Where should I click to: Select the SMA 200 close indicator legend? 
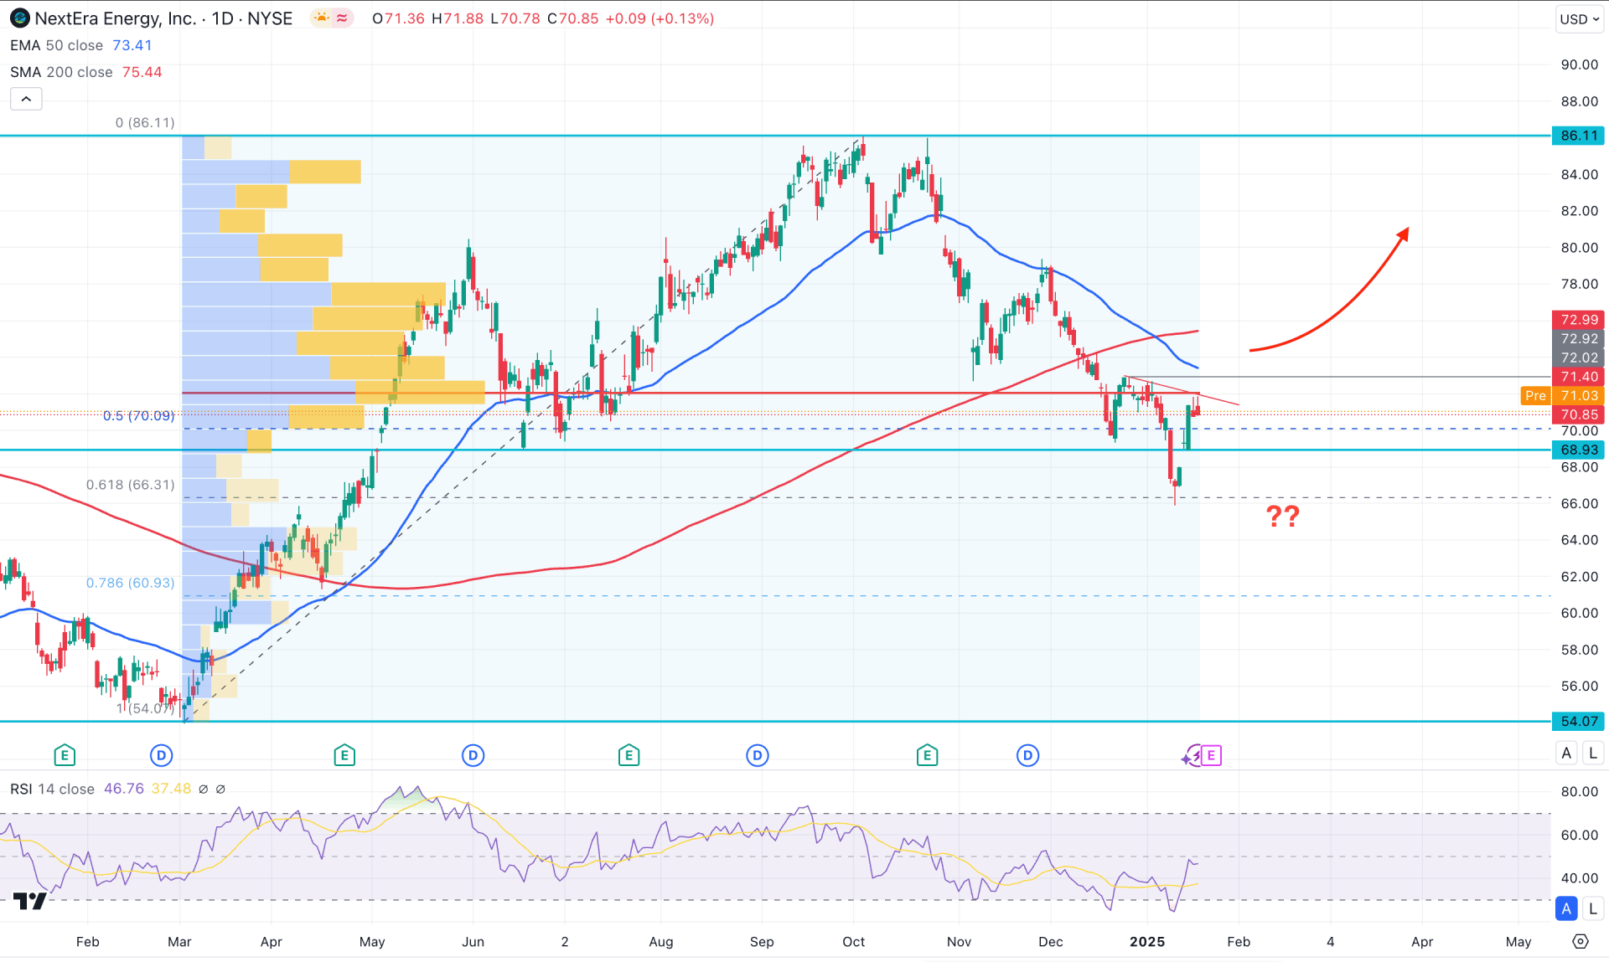[61, 72]
